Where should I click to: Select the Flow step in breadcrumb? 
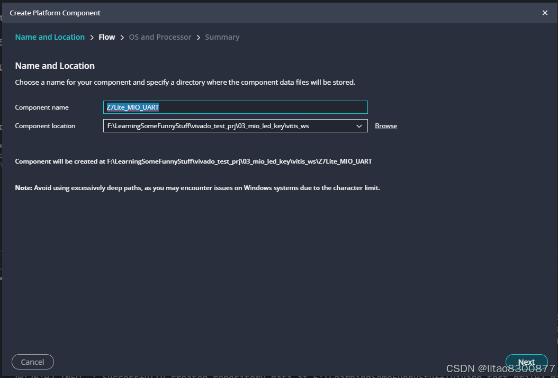(107, 37)
